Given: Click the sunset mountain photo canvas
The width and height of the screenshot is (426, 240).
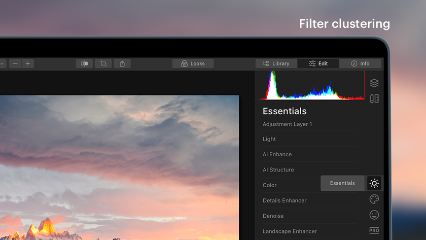Looking at the screenshot, I should point(119,167).
